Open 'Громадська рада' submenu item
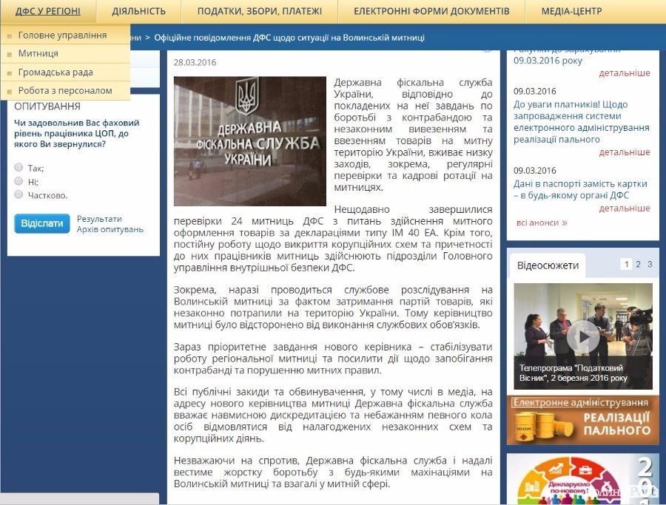666x505 pixels. click(x=55, y=72)
